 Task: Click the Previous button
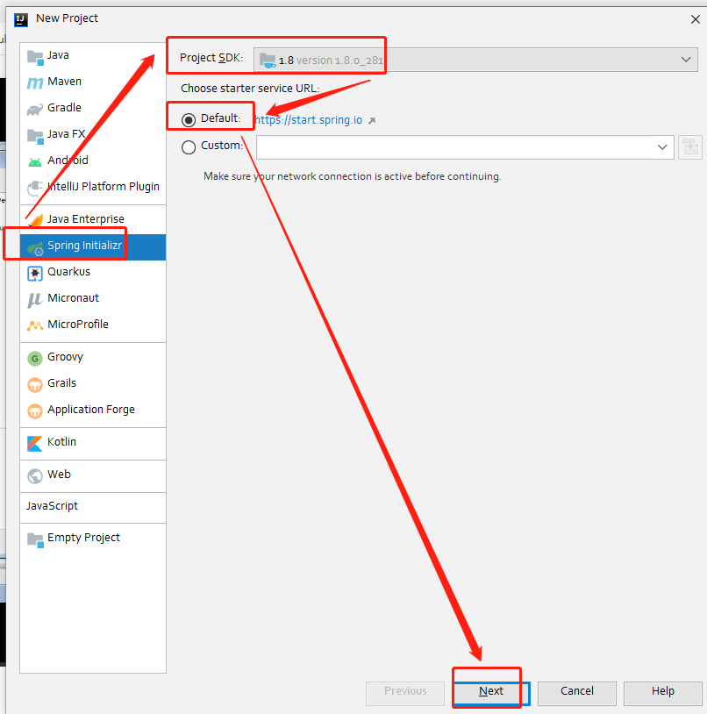click(405, 692)
